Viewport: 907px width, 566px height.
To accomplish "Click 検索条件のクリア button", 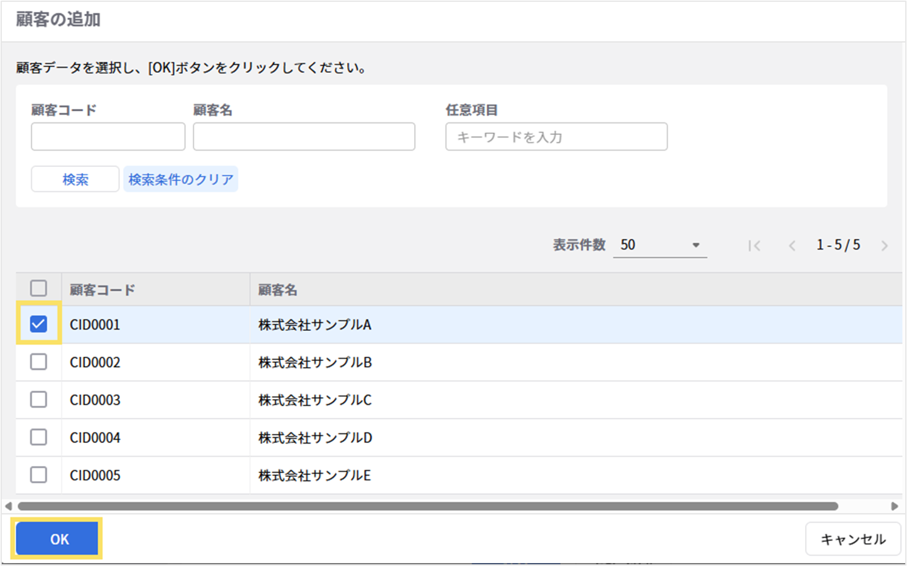I will click(181, 180).
